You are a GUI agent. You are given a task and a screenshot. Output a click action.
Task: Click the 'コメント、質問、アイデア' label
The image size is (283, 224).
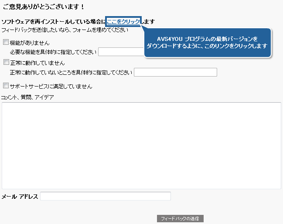pyautogui.click(x=28, y=97)
